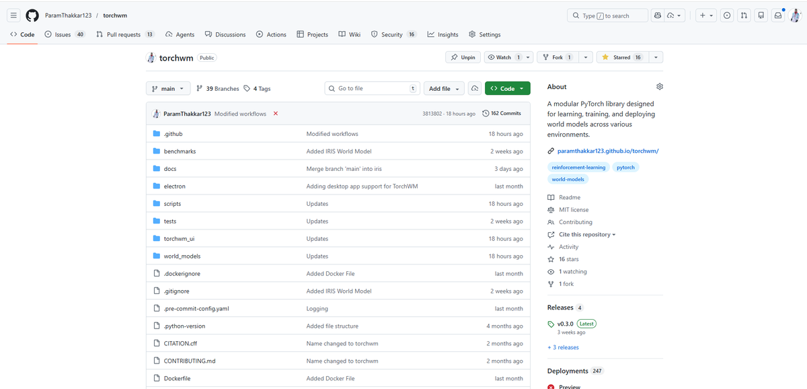Expand the Starred lists dropdown arrow
This screenshot has width=807, height=389.
[655, 57]
